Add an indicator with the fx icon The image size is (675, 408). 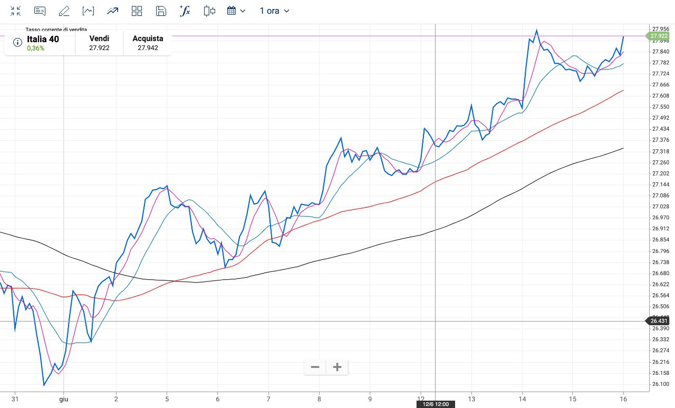(x=185, y=11)
